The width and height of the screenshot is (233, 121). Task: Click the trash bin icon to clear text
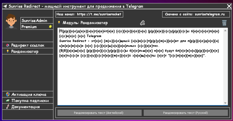coord(224,23)
